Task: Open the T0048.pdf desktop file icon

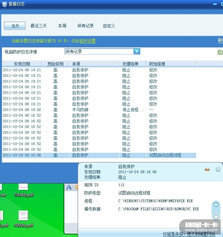Action: 24,190
